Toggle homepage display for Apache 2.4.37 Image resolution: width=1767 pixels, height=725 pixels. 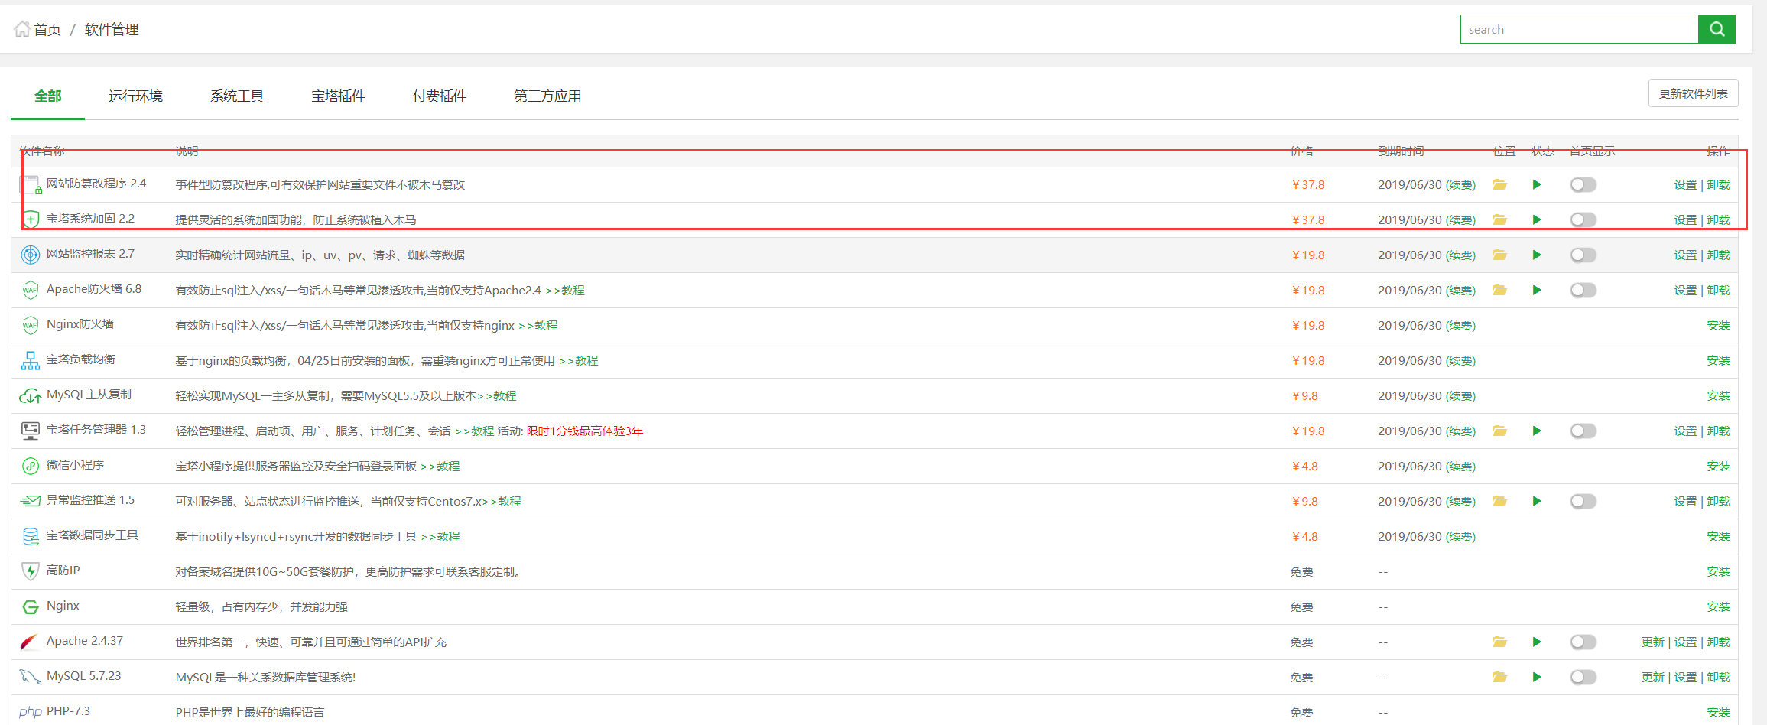1583,642
